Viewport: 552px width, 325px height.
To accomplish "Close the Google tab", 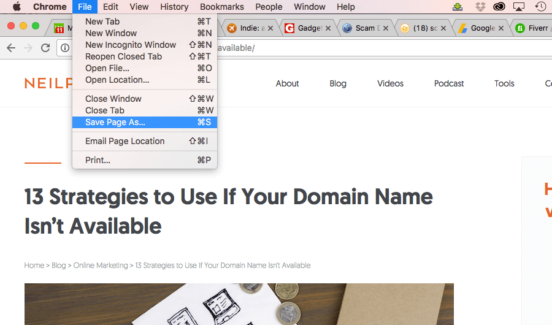I will [501, 28].
